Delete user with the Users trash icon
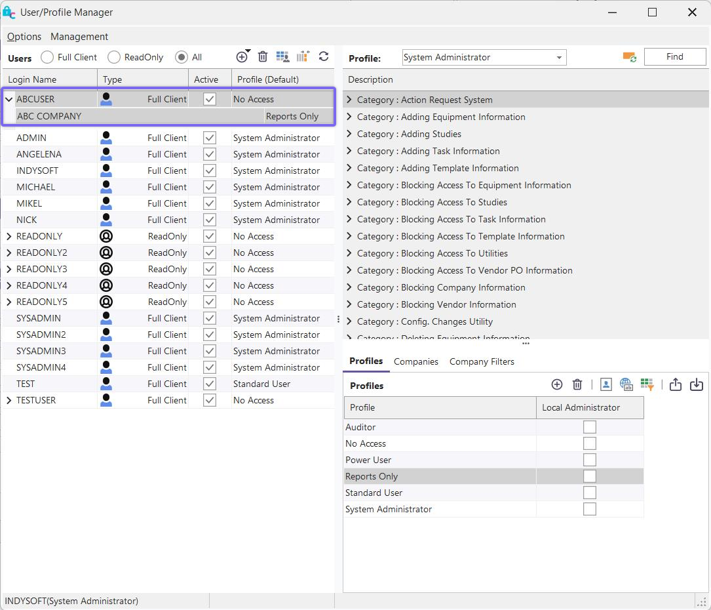This screenshot has width=711, height=610. [263, 57]
